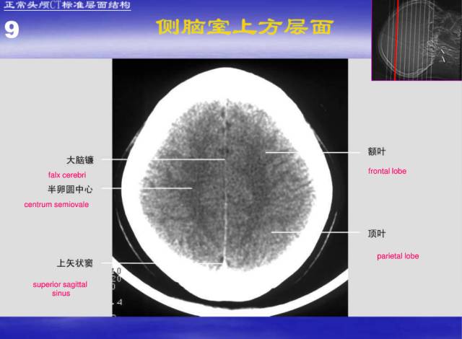Click the text falx cerebri
This screenshot has width=462, height=339.
[x=67, y=175]
